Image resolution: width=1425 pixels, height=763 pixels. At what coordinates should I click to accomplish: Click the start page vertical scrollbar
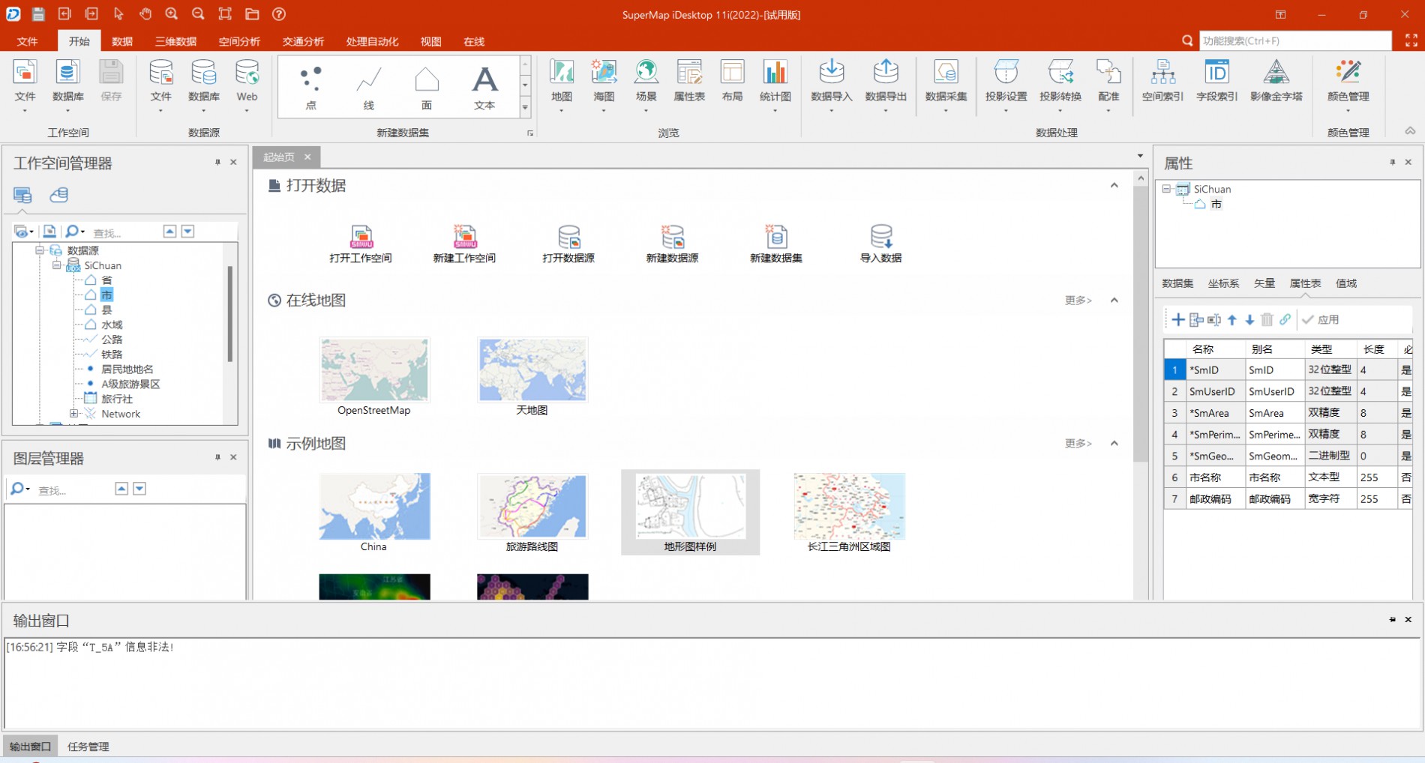pyautogui.click(x=1141, y=322)
